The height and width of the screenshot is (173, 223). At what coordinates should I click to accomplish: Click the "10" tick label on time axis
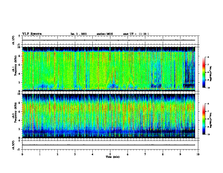pyautogui.click(x=198, y=154)
